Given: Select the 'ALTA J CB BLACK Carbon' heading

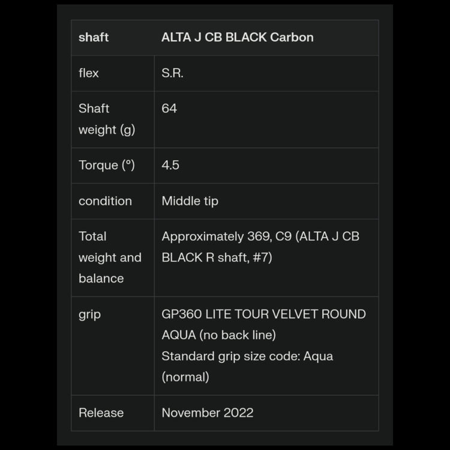Looking at the screenshot, I should tap(237, 37).
